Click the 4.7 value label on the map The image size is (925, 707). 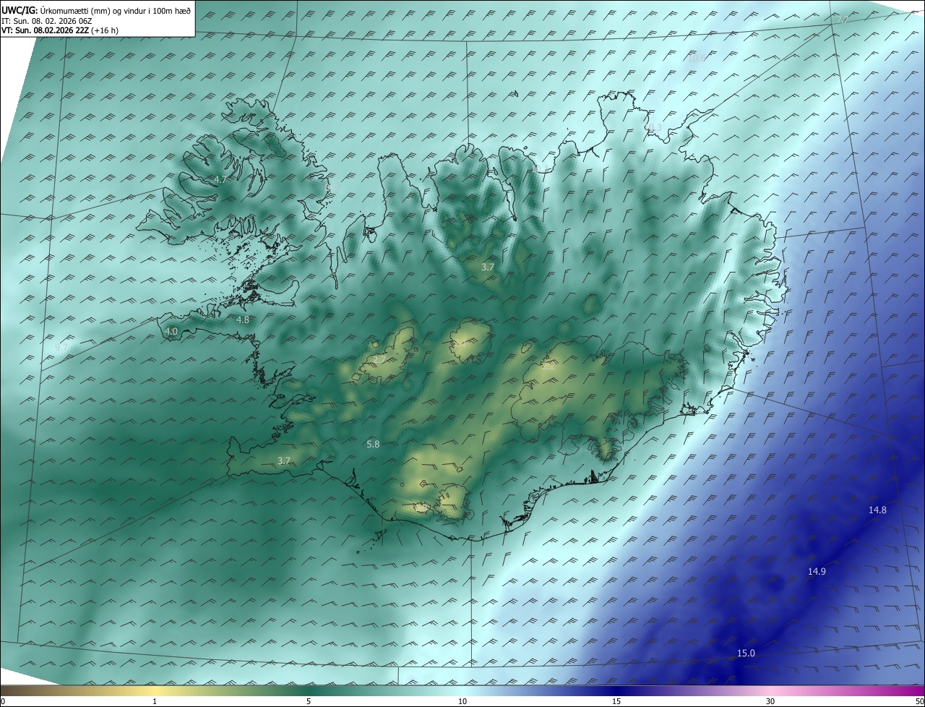tap(220, 179)
